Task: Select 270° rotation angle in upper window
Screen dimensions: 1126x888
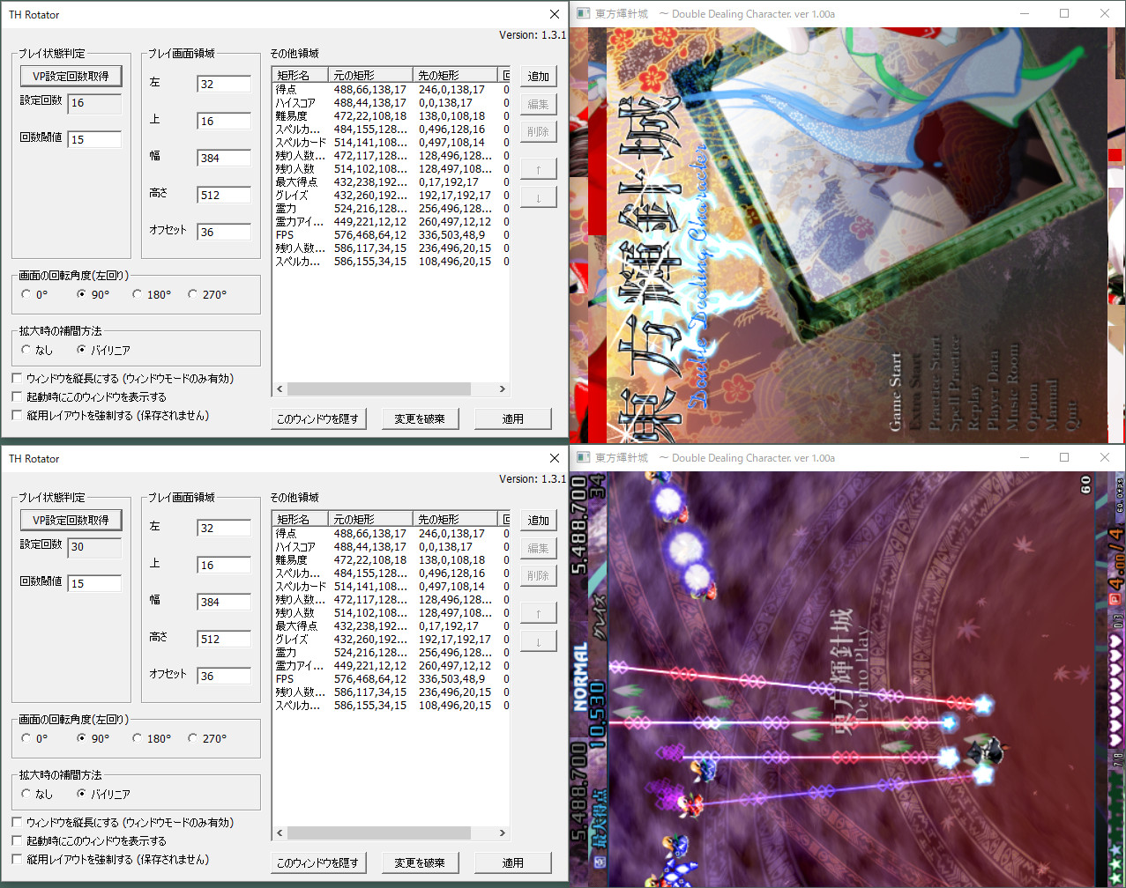Action: click(x=193, y=294)
